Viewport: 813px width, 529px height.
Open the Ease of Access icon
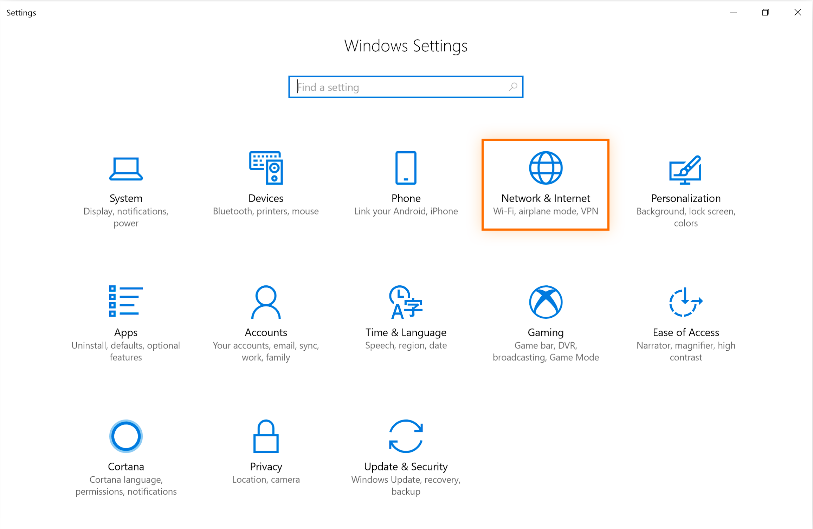tap(685, 302)
